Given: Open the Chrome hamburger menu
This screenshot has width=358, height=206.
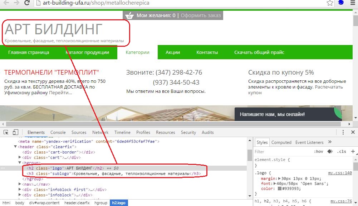Looking at the screenshot, I should coord(353,3).
